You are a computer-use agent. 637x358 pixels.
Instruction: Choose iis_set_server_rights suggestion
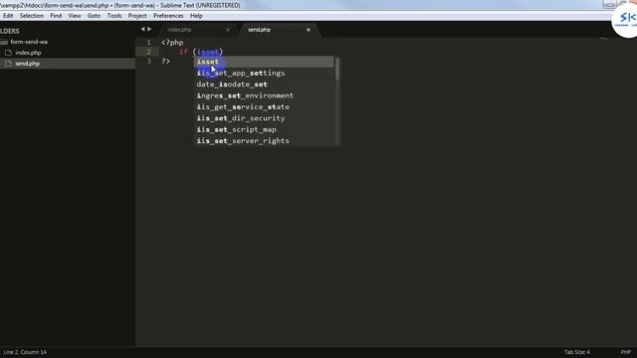(x=264, y=141)
